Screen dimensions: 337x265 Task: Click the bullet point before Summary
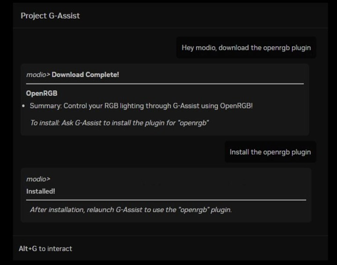(x=23, y=106)
